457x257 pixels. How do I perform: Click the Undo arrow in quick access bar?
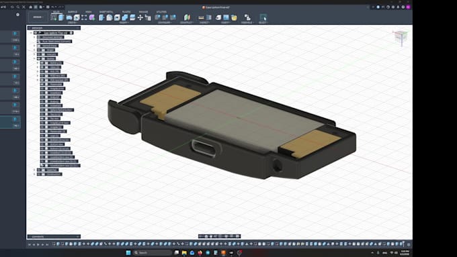click(x=53, y=7)
